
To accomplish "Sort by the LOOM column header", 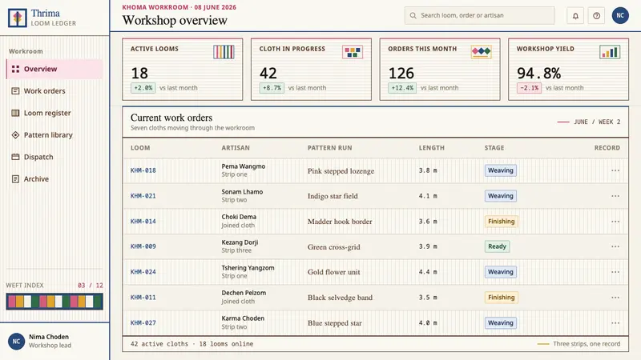I will click(x=140, y=148).
